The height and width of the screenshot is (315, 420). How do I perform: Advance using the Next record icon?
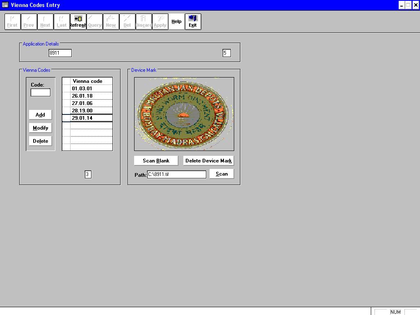pos(45,21)
